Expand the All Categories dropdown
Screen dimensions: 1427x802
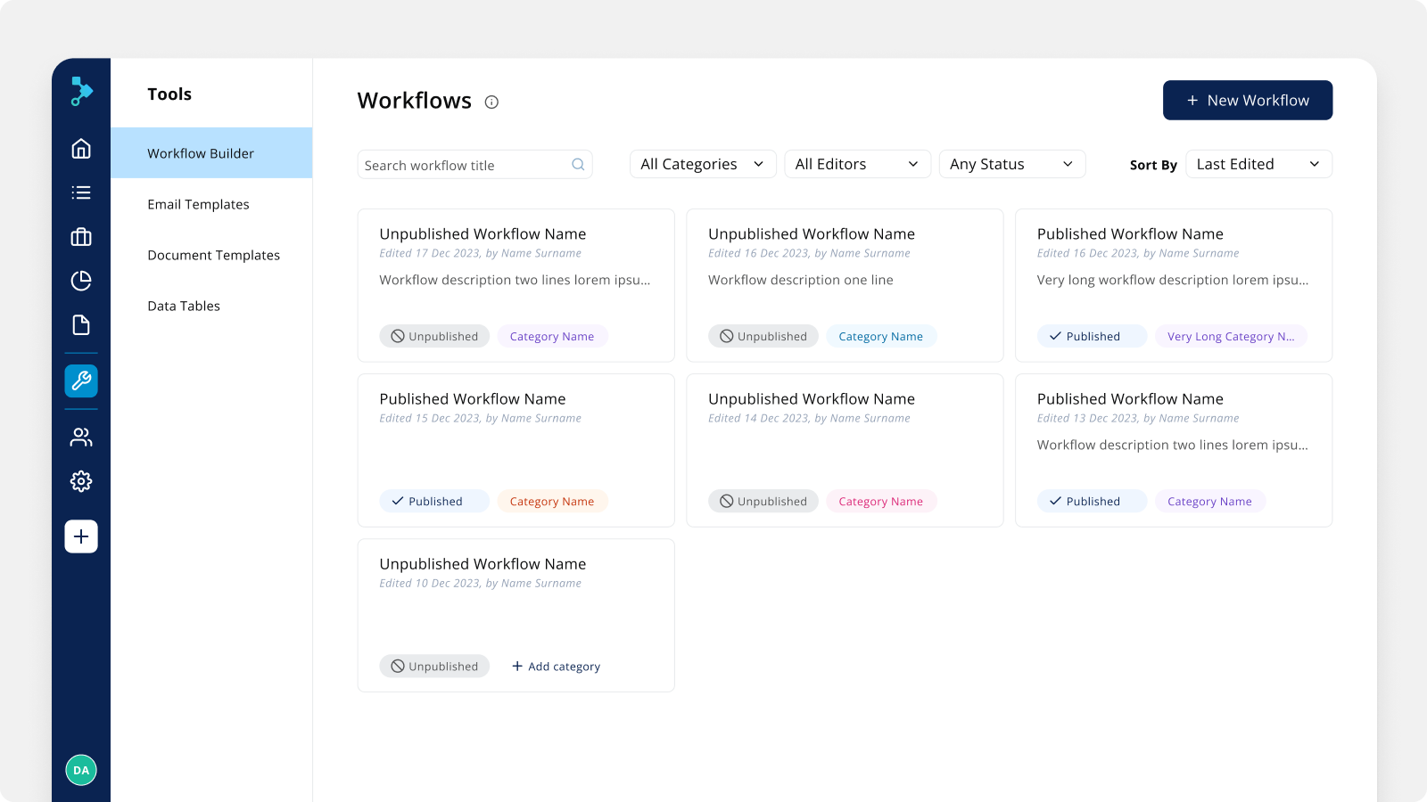pyautogui.click(x=703, y=164)
